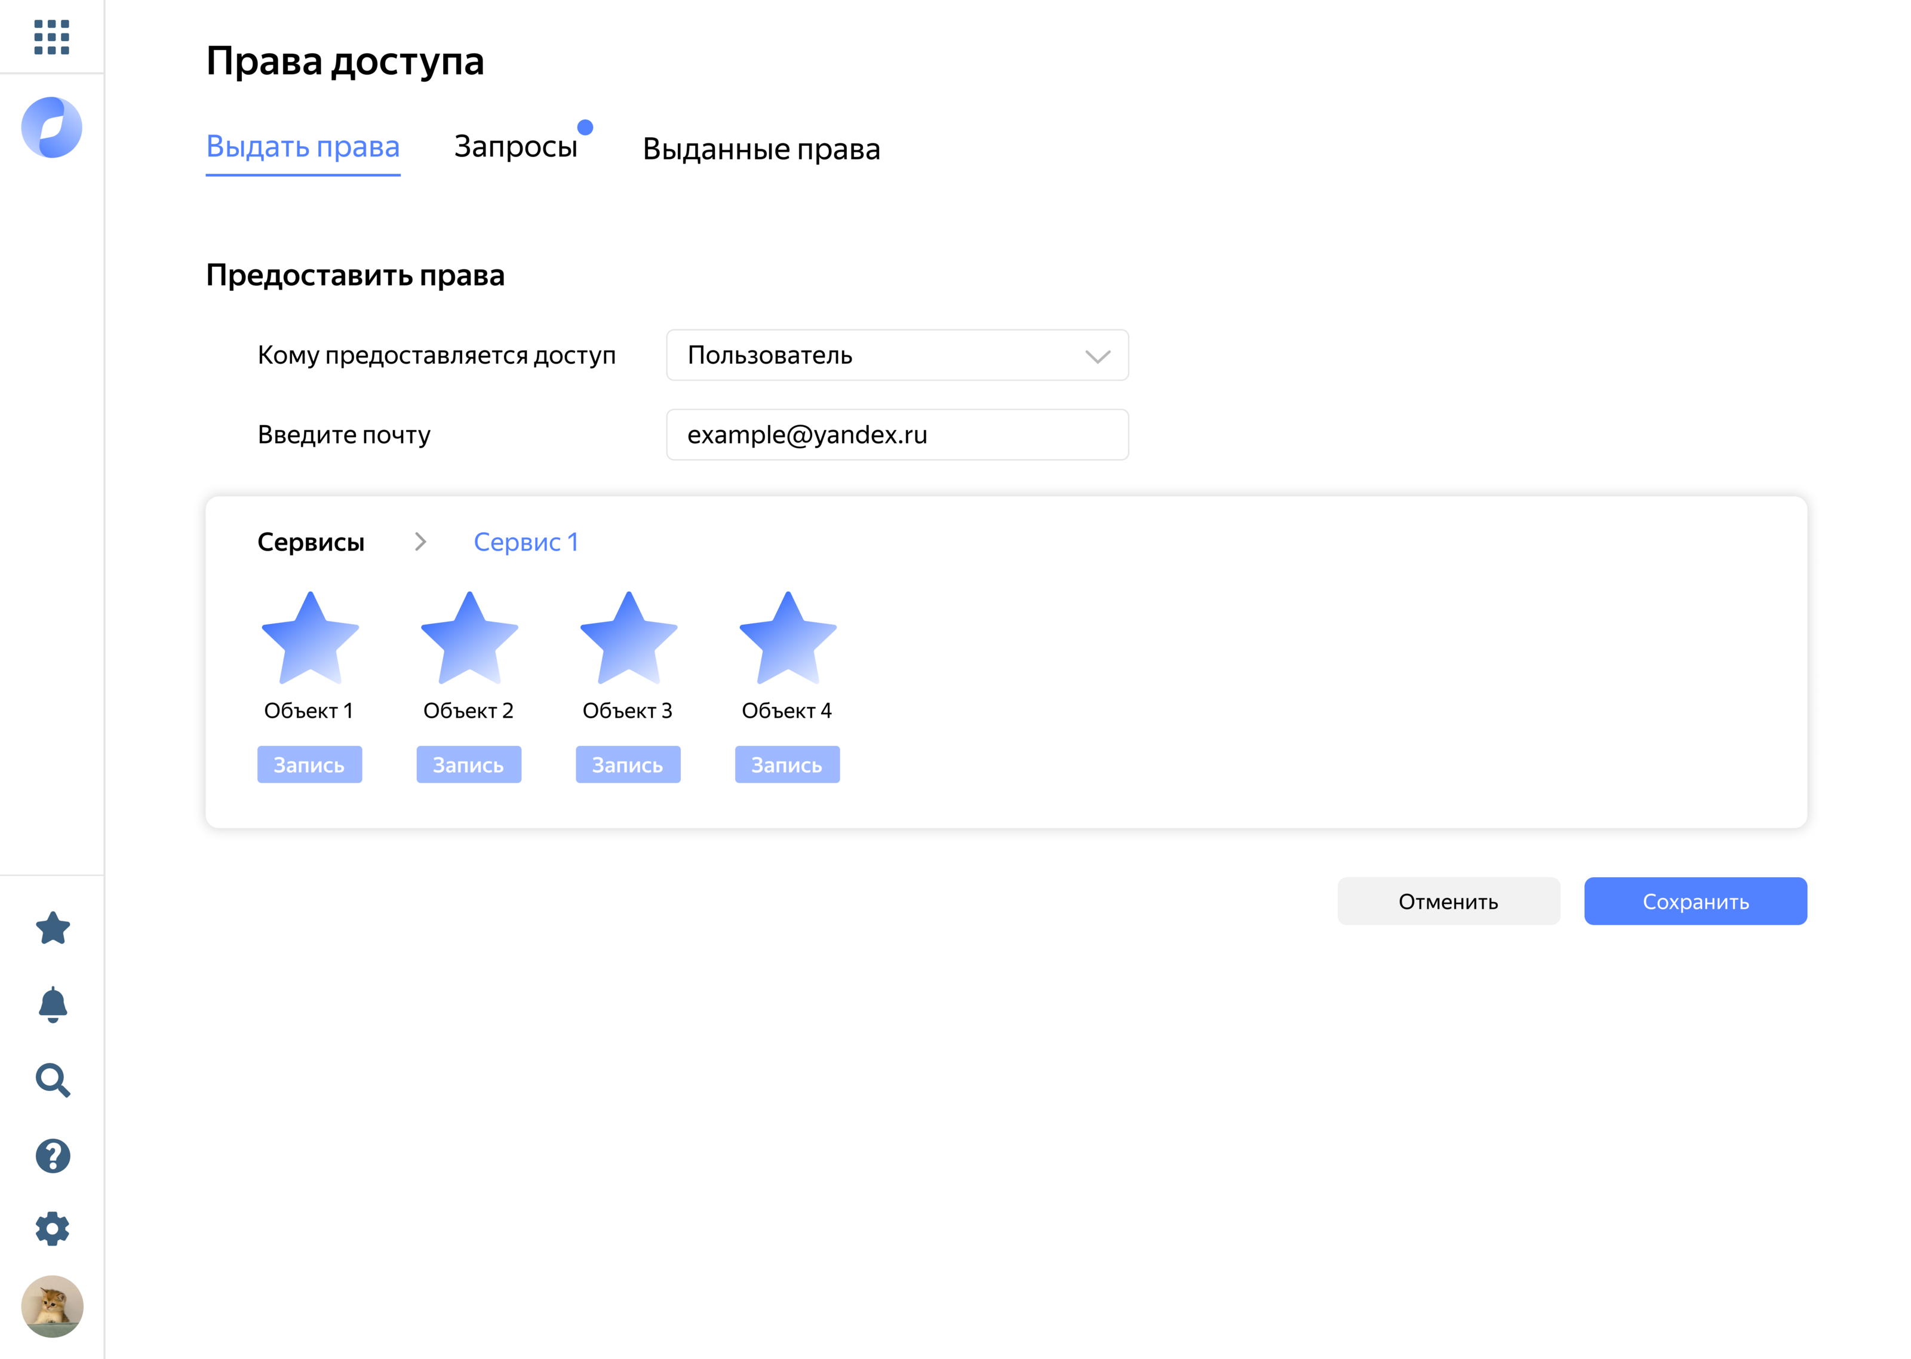Open settings gear in sidebar
The width and height of the screenshot is (1911, 1359).
(x=53, y=1228)
